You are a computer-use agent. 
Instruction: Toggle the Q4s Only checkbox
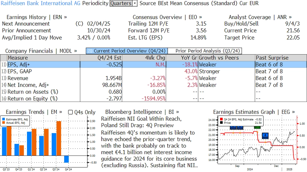coord(70,112)
